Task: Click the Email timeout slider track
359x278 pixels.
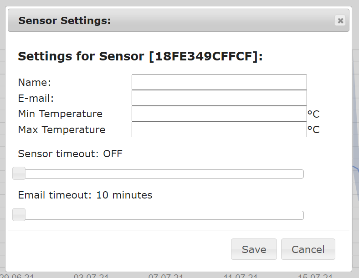Action: pos(164,215)
